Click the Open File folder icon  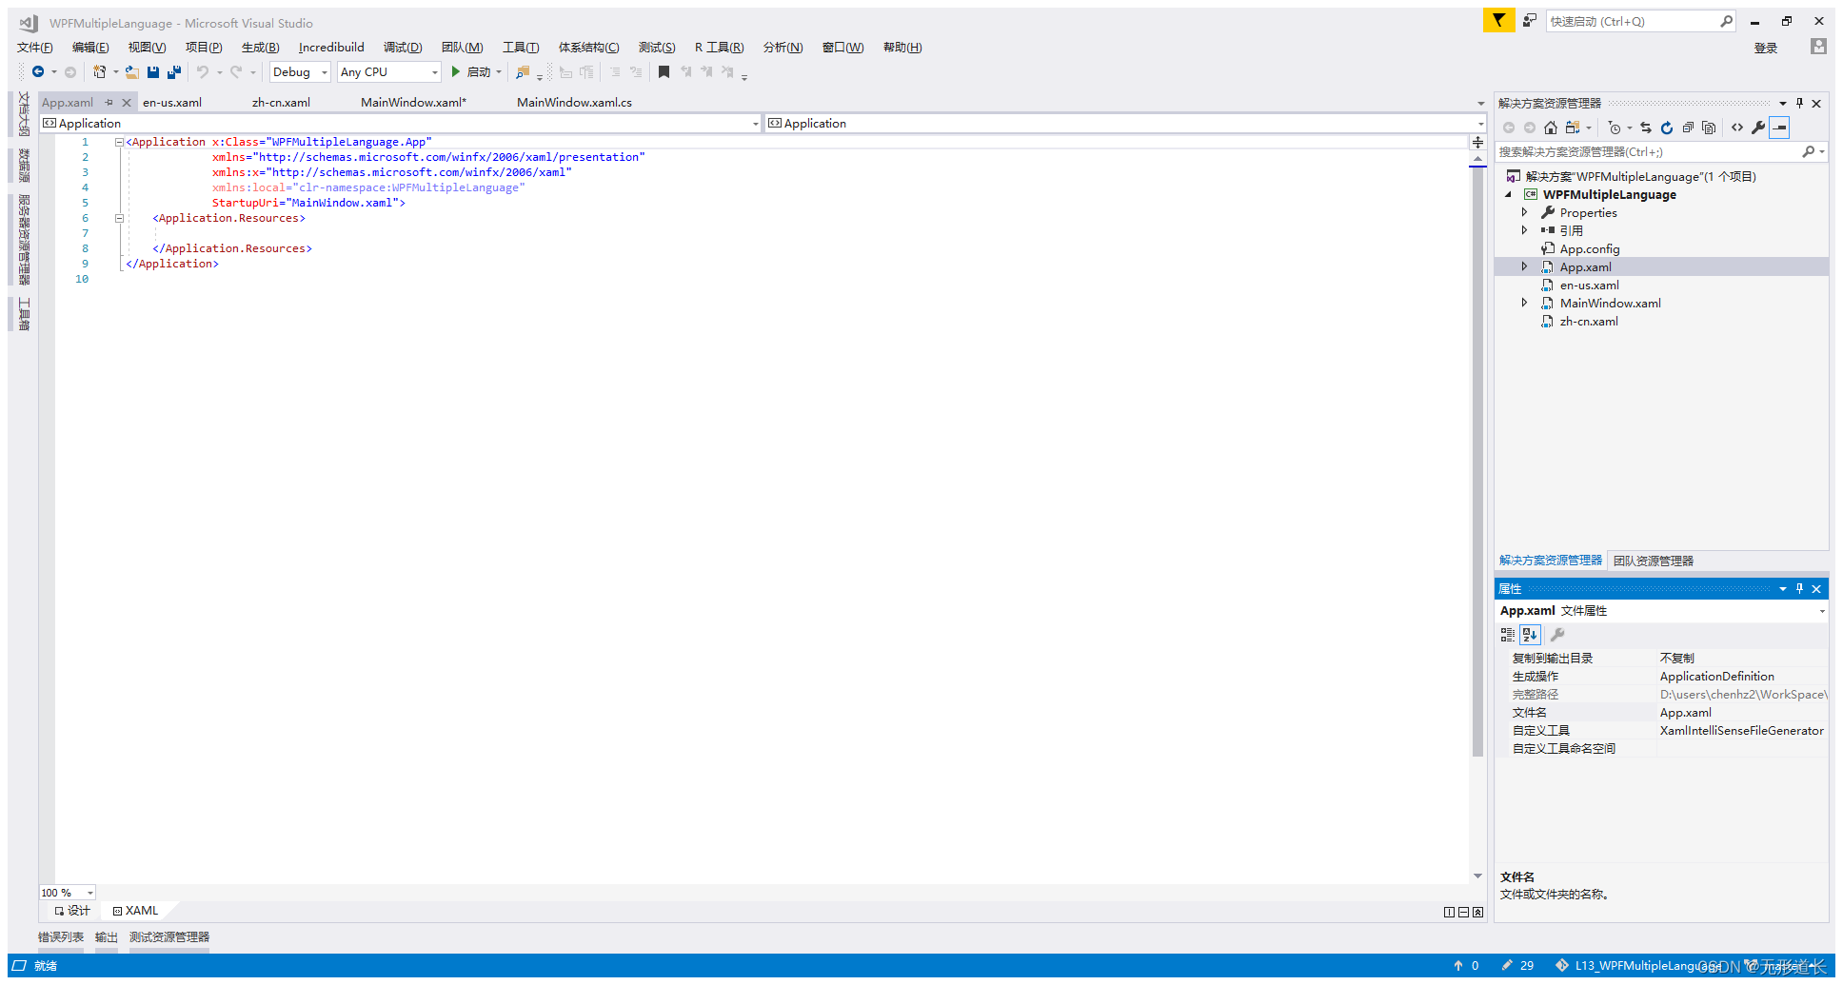coord(132,72)
